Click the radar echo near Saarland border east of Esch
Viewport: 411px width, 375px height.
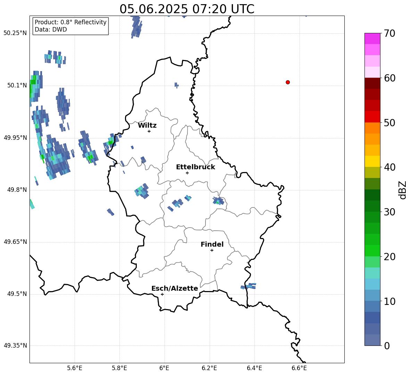coord(248,286)
